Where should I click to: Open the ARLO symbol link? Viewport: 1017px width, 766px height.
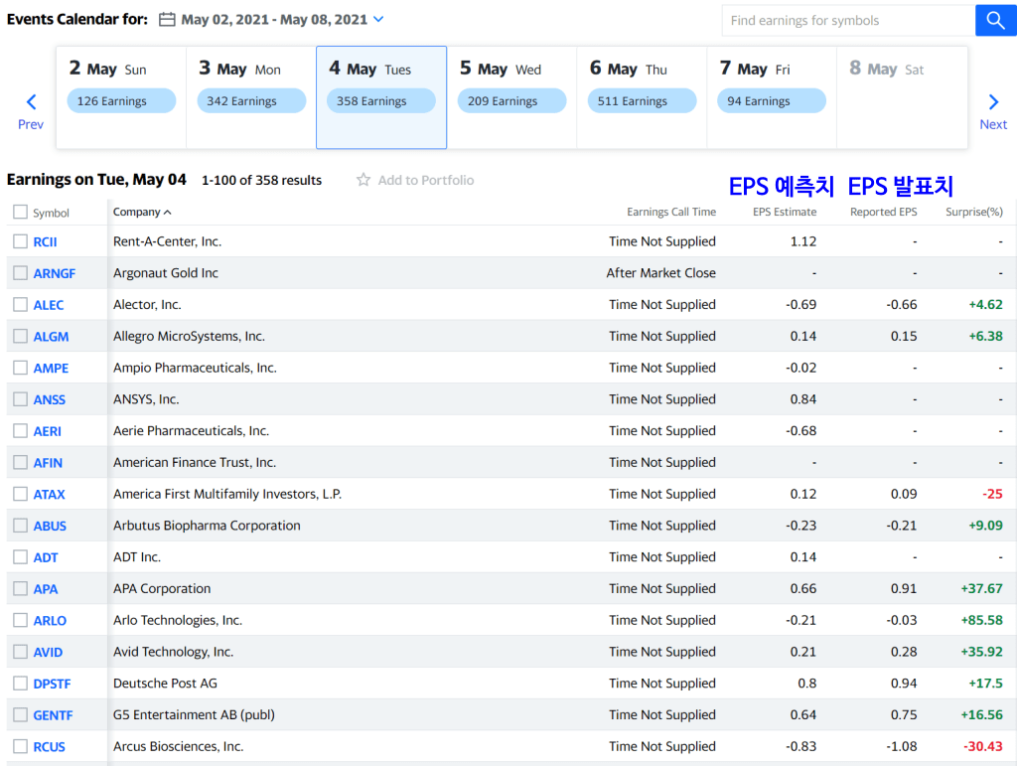(x=50, y=620)
